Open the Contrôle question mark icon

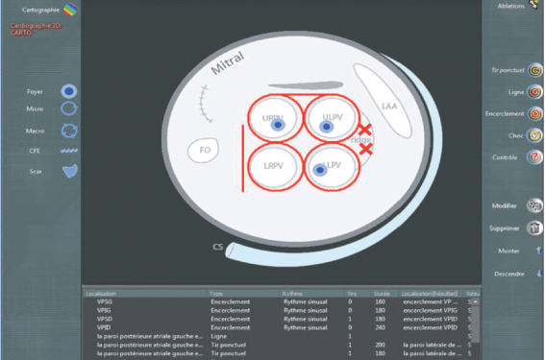coord(535,157)
